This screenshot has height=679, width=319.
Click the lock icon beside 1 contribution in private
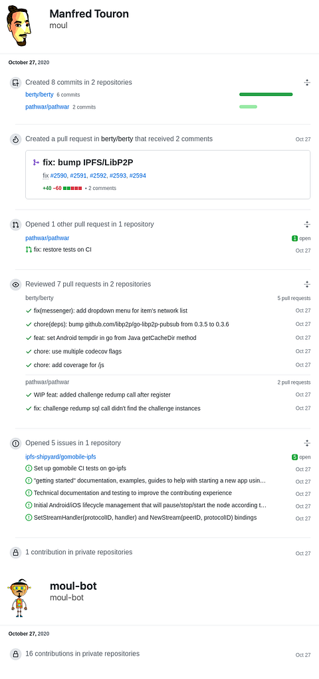pos(15,552)
